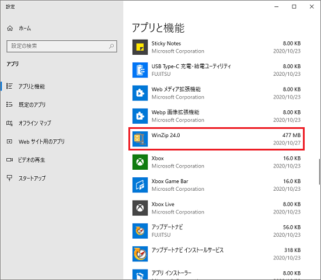The height and width of the screenshot is (280, 321).
Task: Select the Web メディア拡張機能 name
Action: click(176, 89)
